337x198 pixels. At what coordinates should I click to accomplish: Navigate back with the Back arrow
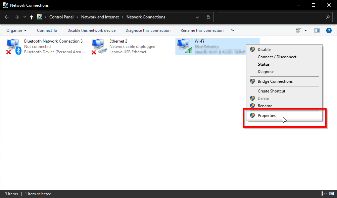coord(6,17)
